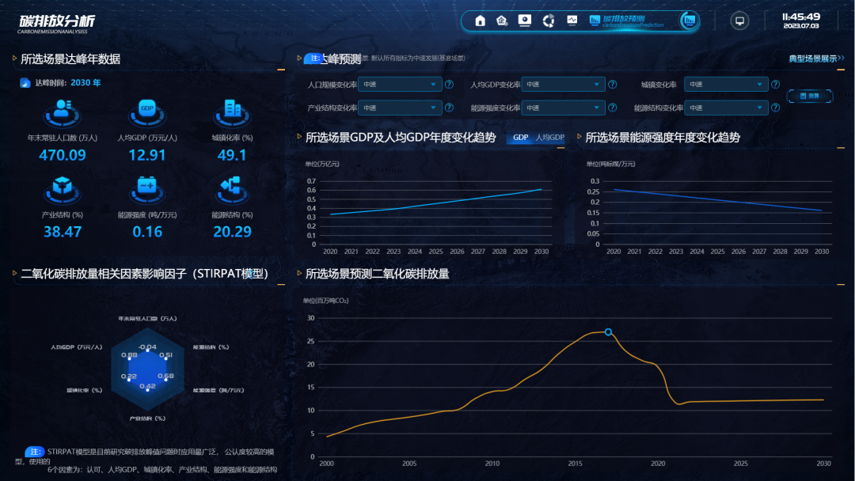855x481 pixels.
Task: Click the circular display icon beside clock
Action: pyautogui.click(x=739, y=21)
